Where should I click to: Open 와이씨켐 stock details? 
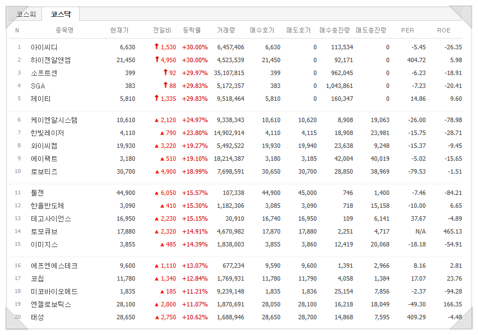click(44, 146)
